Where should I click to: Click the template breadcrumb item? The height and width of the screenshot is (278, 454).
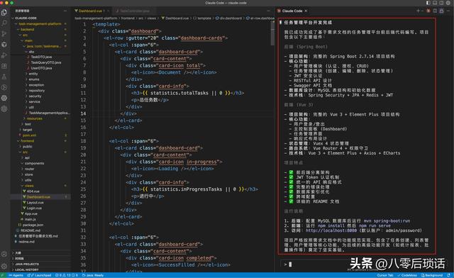202,18
